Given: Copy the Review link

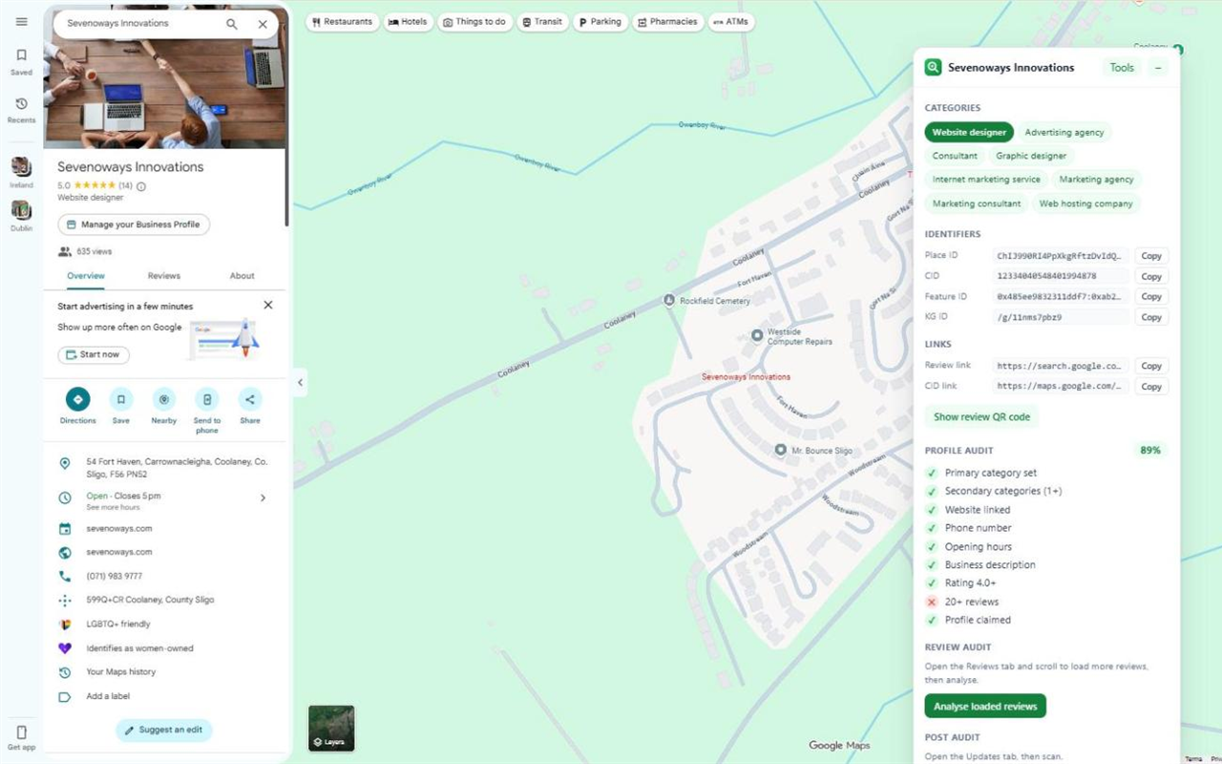Looking at the screenshot, I should tap(1151, 366).
